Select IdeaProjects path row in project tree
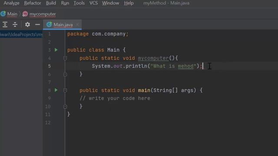278x156 pixels. point(21,34)
